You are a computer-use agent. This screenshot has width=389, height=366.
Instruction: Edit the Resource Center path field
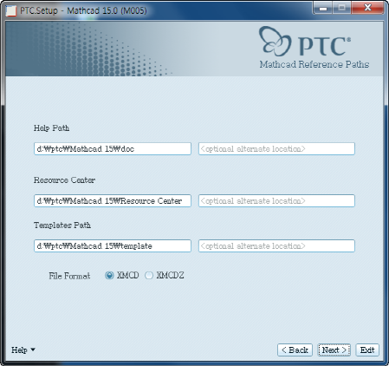pos(113,200)
